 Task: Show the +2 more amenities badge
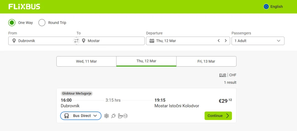(x=125, y=116)
